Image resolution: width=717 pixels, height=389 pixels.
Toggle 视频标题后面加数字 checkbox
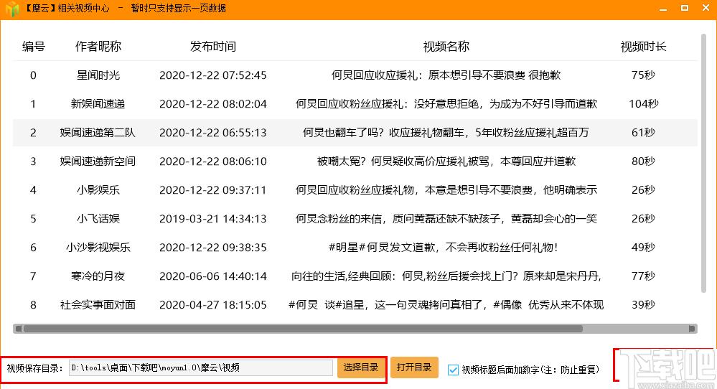pos(453,370)
